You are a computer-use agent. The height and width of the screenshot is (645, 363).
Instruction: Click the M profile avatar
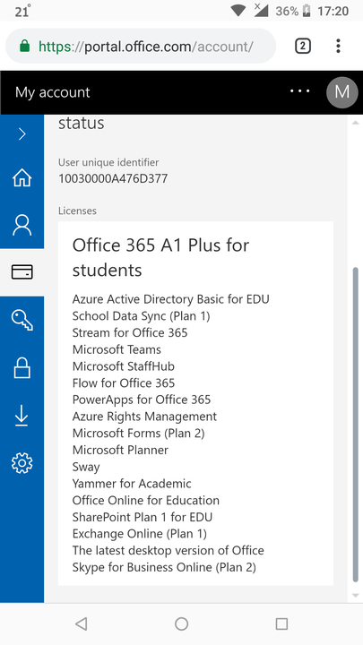click(342, 92)
